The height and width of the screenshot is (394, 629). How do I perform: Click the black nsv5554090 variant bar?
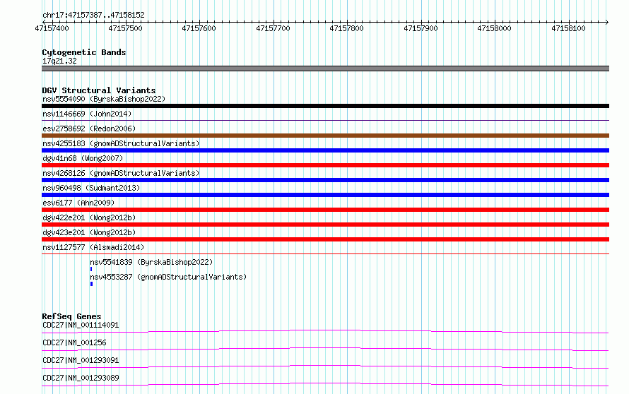(325, 106)
